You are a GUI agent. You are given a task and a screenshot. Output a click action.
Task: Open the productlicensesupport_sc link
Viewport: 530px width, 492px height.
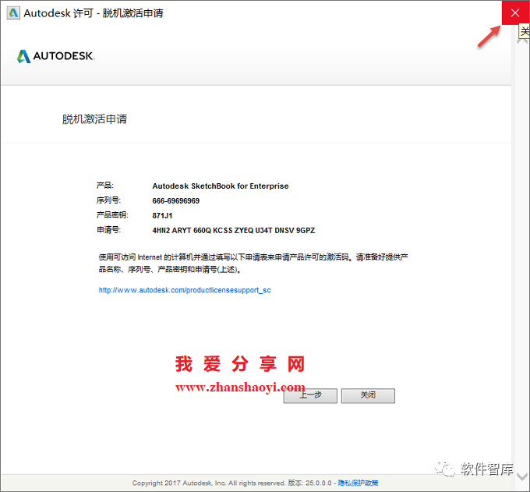click(x=185, y=290)
